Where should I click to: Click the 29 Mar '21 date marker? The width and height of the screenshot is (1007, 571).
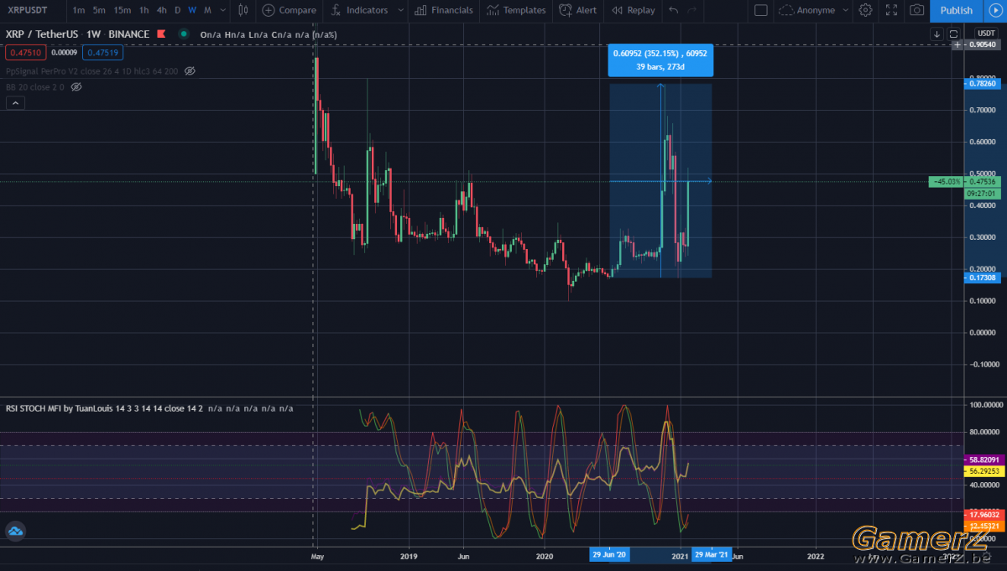click(712, 555)
